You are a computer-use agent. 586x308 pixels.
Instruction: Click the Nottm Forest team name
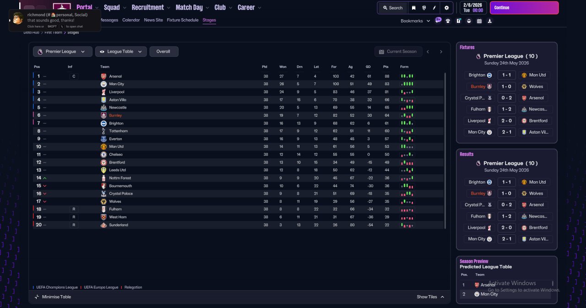[x=120, y=178]
